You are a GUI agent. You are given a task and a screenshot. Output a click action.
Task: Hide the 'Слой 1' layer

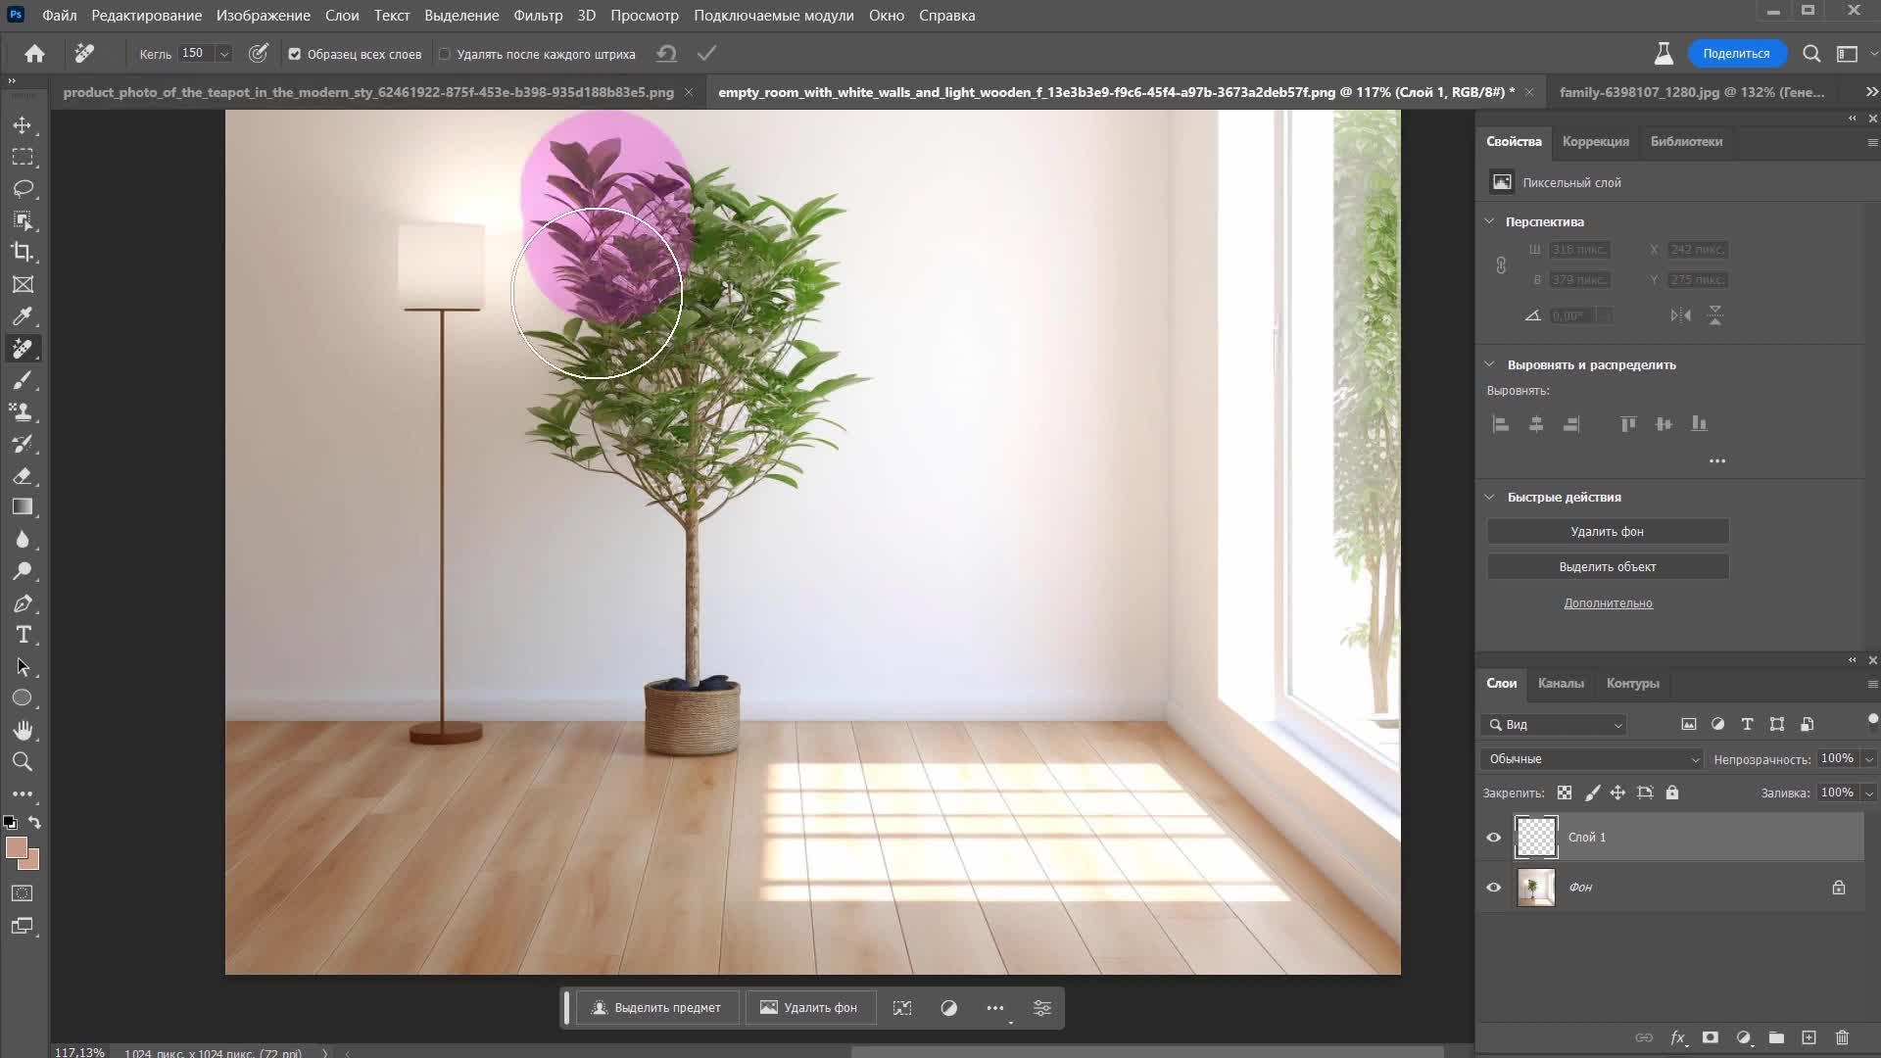(1493, 838)
